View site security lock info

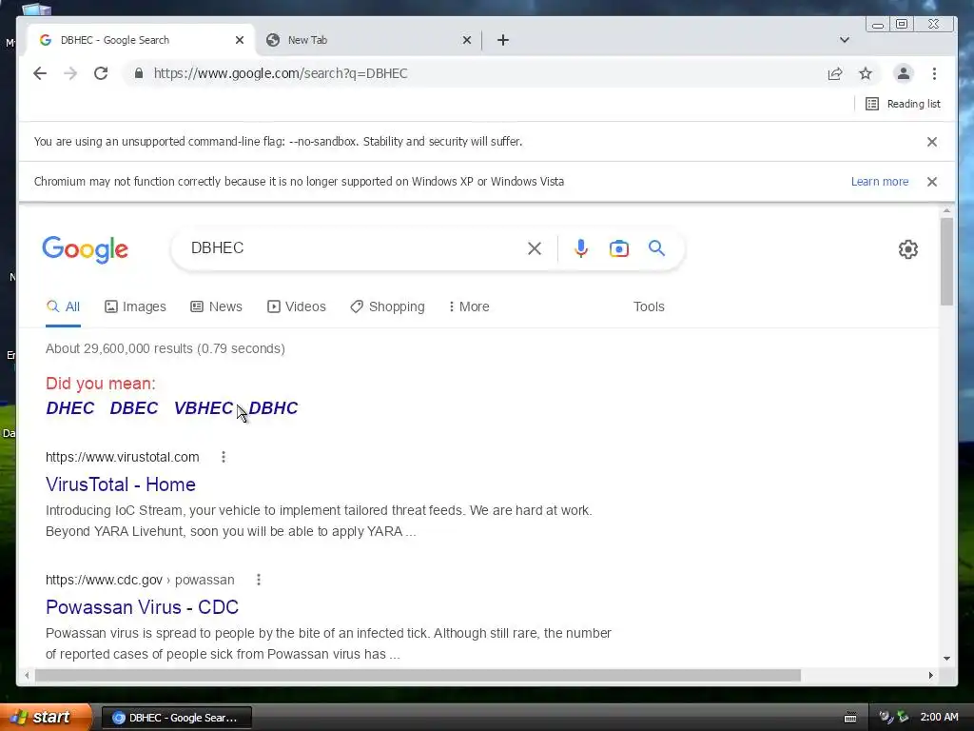tap(139, 73)
